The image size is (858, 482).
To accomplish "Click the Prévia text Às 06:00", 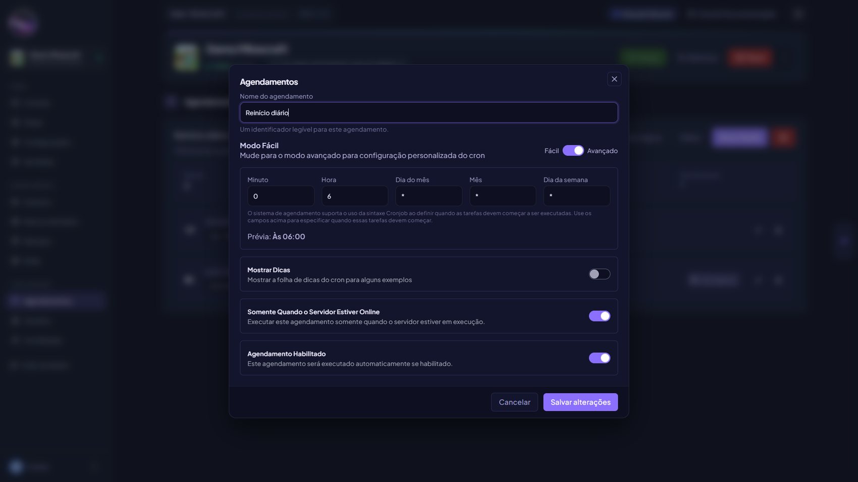I will pos(289,237).
